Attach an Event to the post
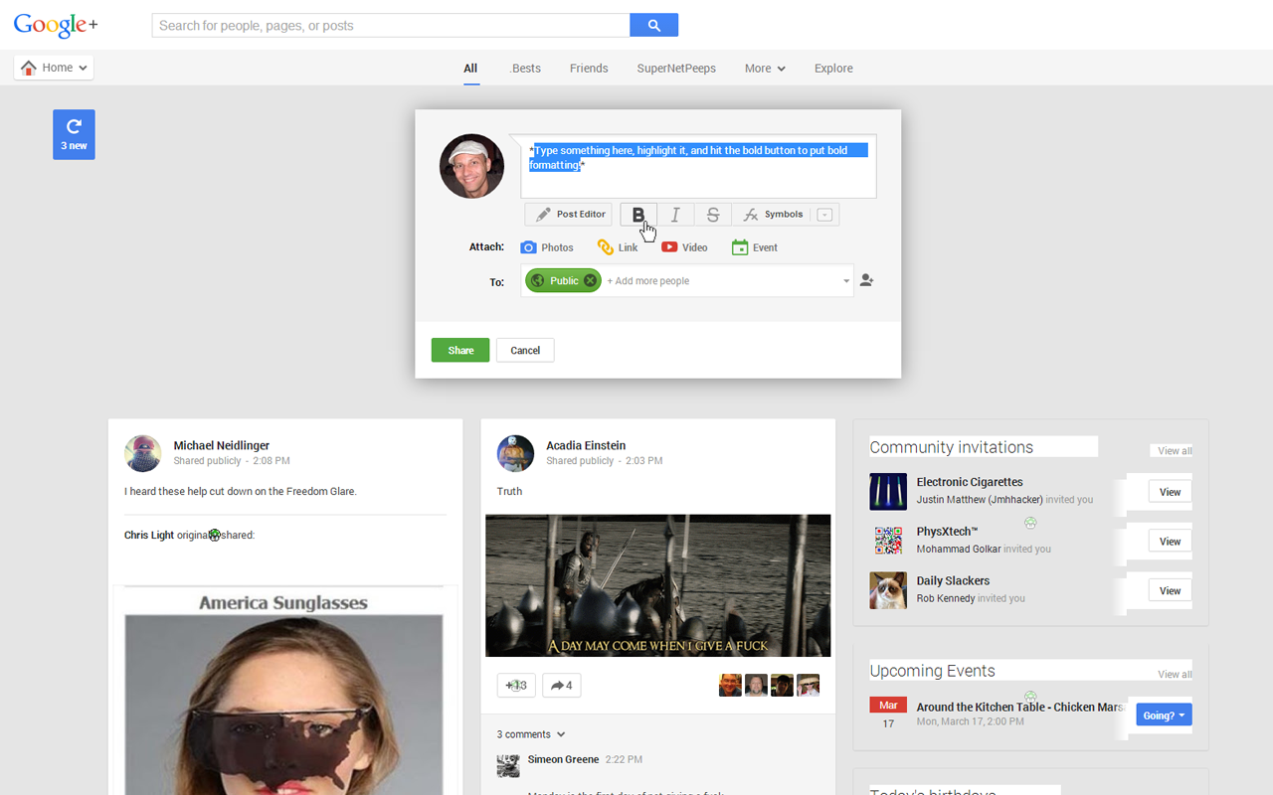Image resolution: width=1273 pixels, height=795 pixels. click(754, 246)
